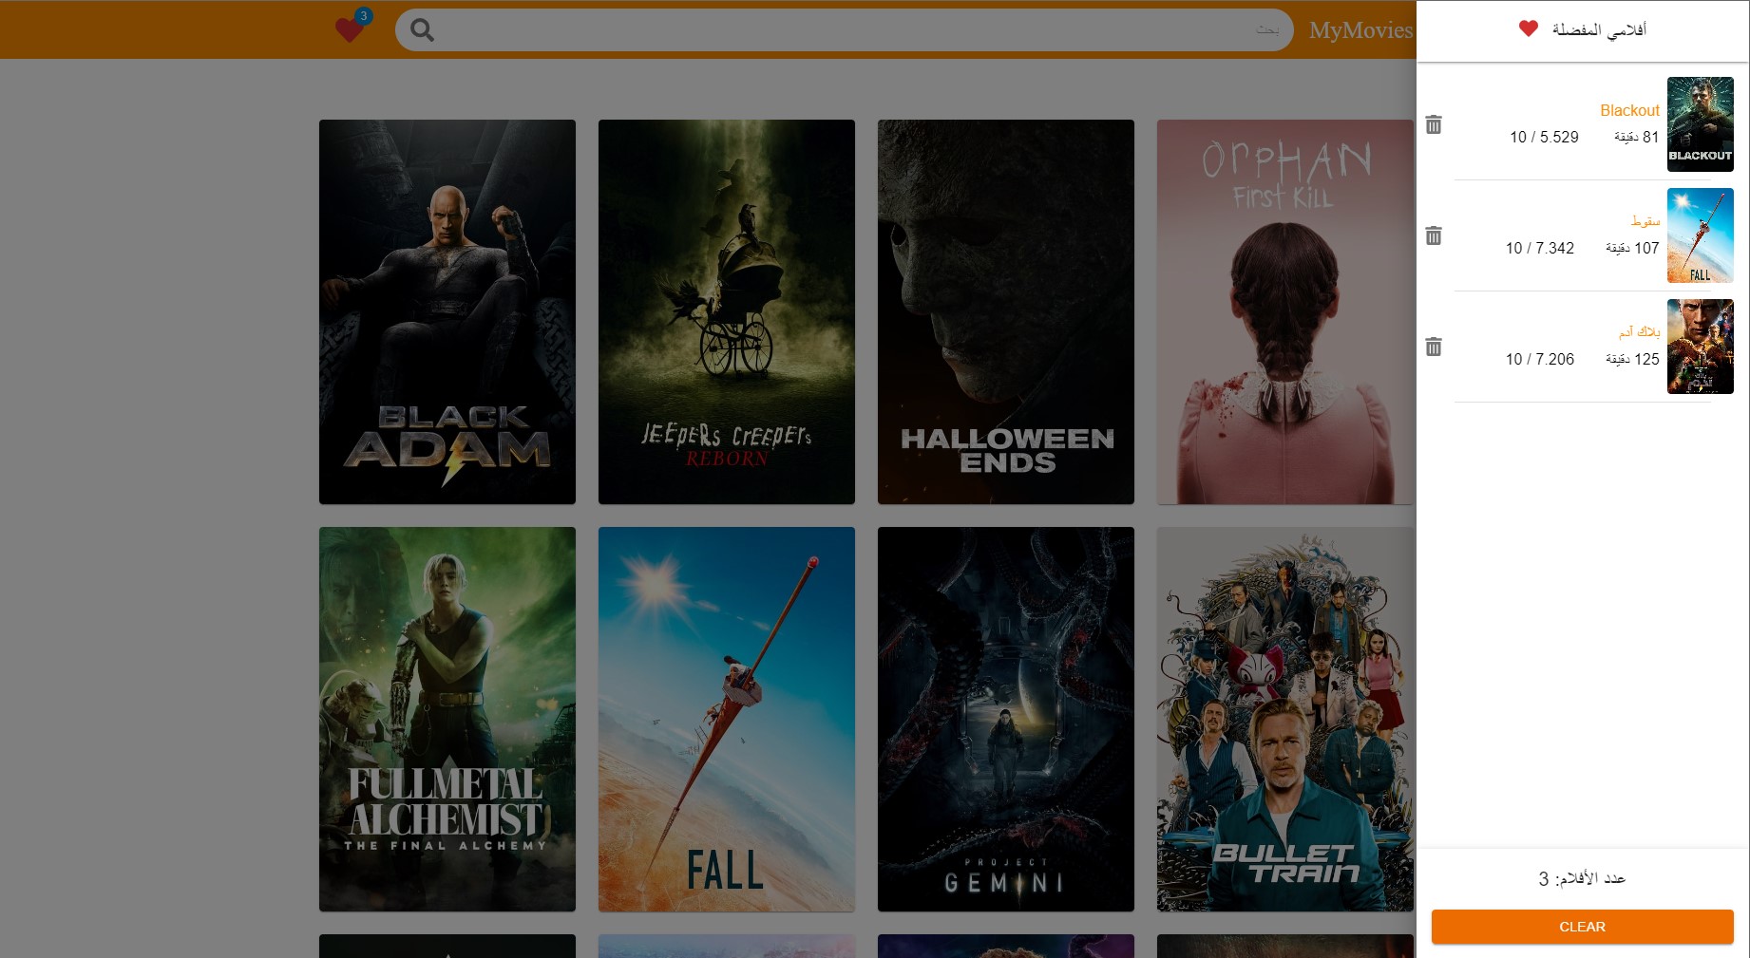
Task: Click the heart icon in the favorites panel header
Action: 1528,28
